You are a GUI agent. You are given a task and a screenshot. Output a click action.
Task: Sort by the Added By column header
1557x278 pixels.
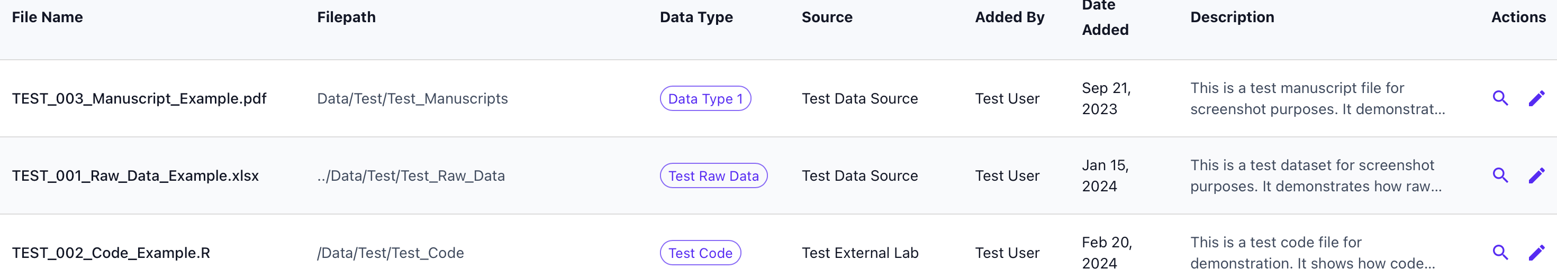(1009, 17)
